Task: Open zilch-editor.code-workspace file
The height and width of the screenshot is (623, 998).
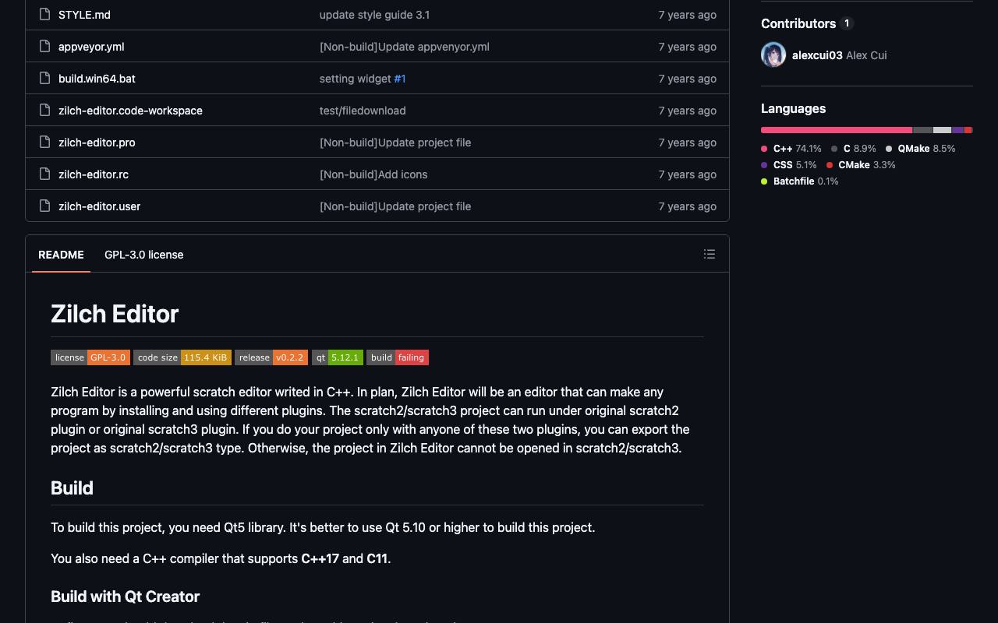Action: (x=130, y=111)
